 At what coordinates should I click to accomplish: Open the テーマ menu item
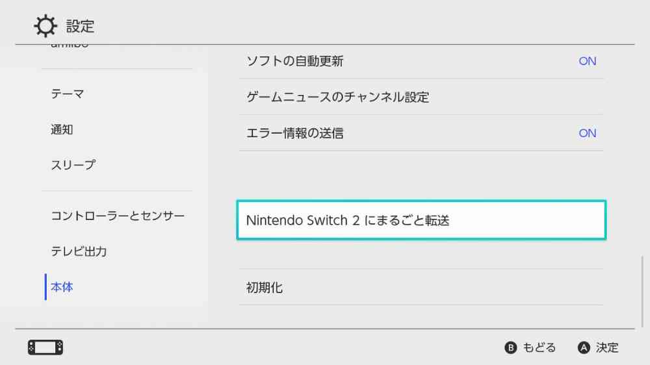point(68,94)
